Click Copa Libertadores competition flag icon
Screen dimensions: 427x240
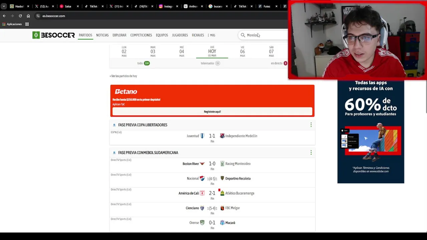114,125
